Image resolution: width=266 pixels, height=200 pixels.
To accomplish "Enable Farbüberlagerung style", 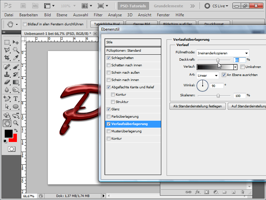I will point(109,116).
